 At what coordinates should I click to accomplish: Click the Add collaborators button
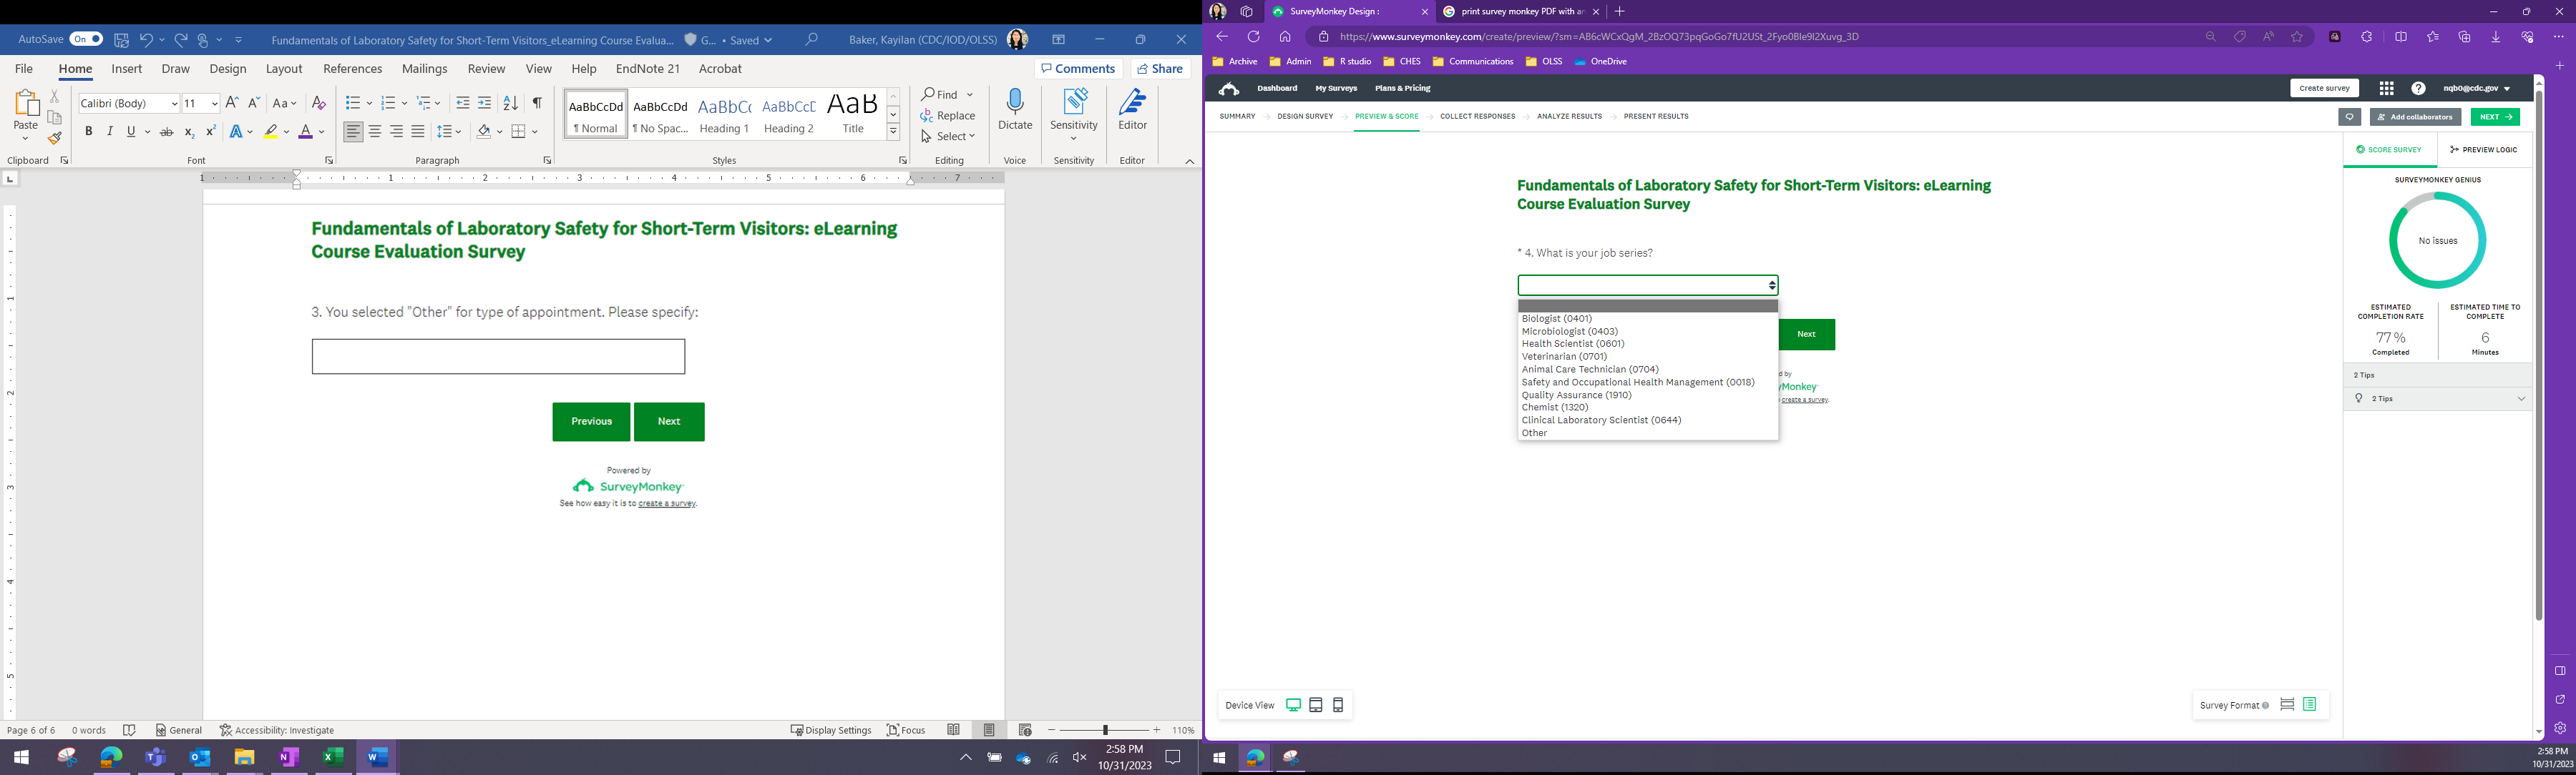[x=2415, y=117]
